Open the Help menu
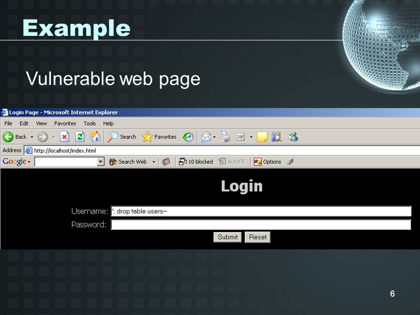Viewport: 420px width, 315px height. coord(108,123)
